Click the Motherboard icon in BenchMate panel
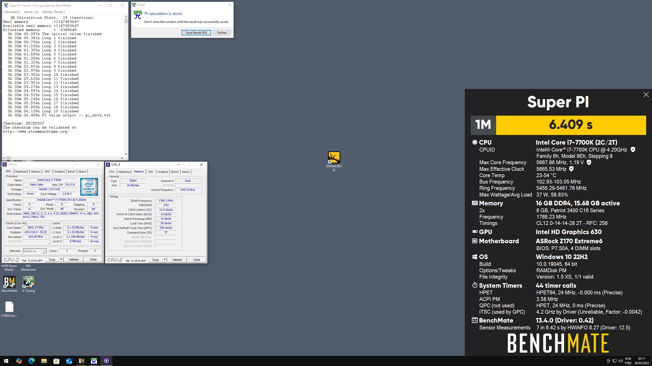The image size is (652, 366). (x=475, y=241)
